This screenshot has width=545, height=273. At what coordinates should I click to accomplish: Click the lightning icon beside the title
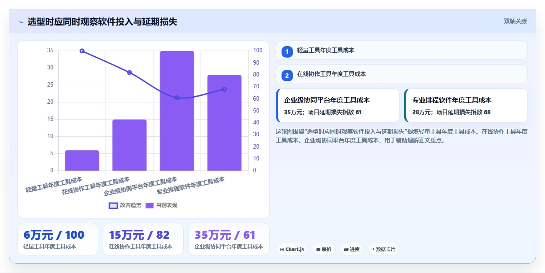[x=21, y=22]
